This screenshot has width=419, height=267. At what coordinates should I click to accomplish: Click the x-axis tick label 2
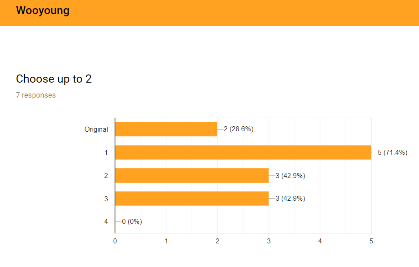[x=217, y=241]
